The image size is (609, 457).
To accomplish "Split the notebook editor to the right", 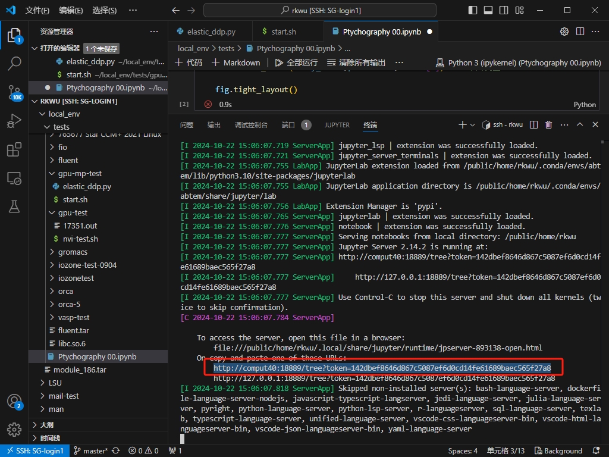I will [580, 32].
